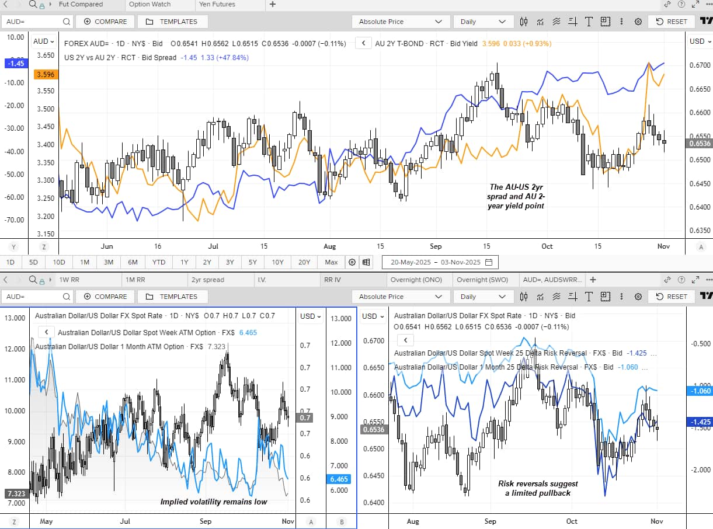Open chart settings via the gear icon
713x529 pixels.
638,22
